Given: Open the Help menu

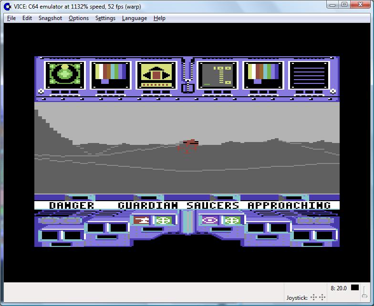Looking at the screenshot, I should tap(159, 18).
